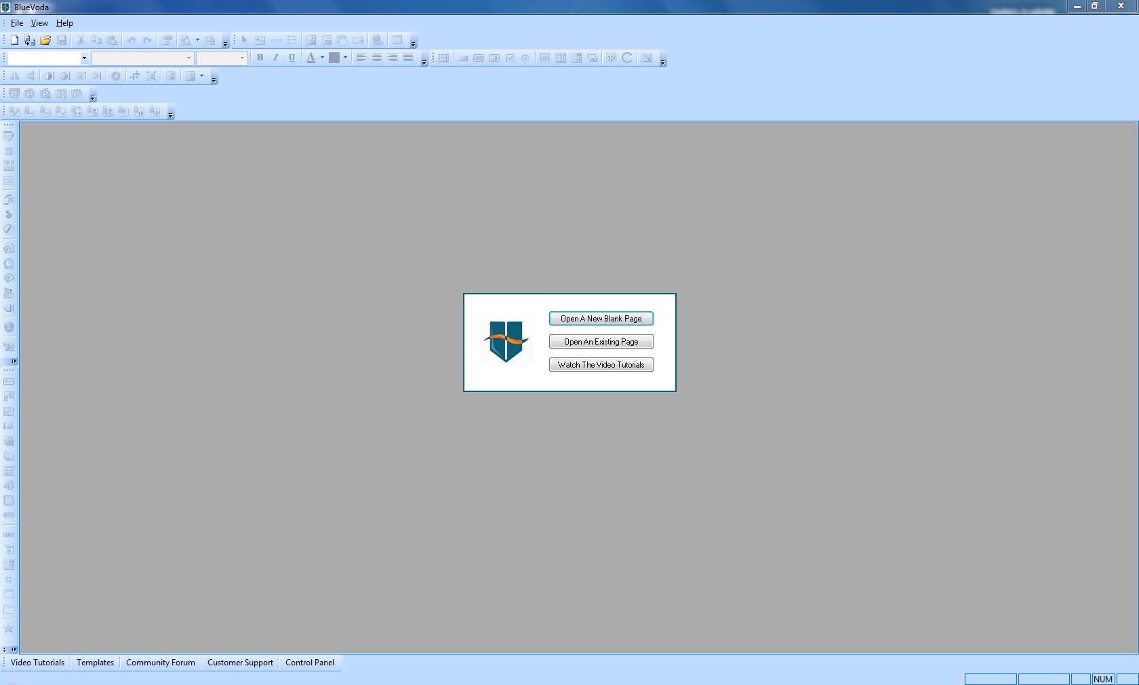
Task: Toggle Underline formatting
Action: coord(292,58)
